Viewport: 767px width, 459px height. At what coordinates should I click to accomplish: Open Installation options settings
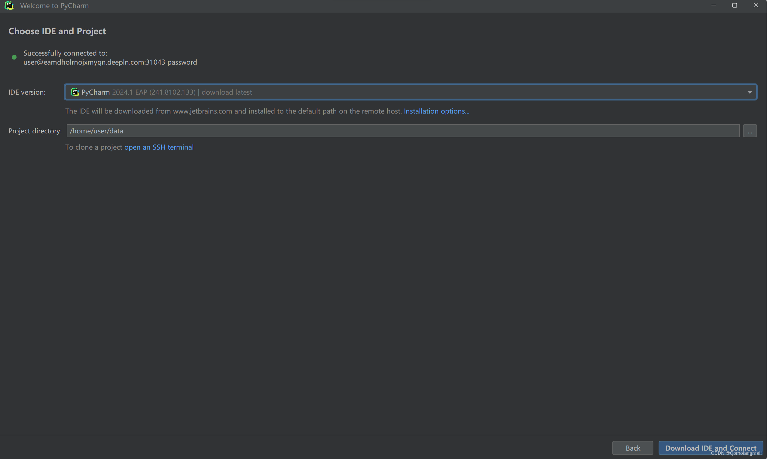436,111
